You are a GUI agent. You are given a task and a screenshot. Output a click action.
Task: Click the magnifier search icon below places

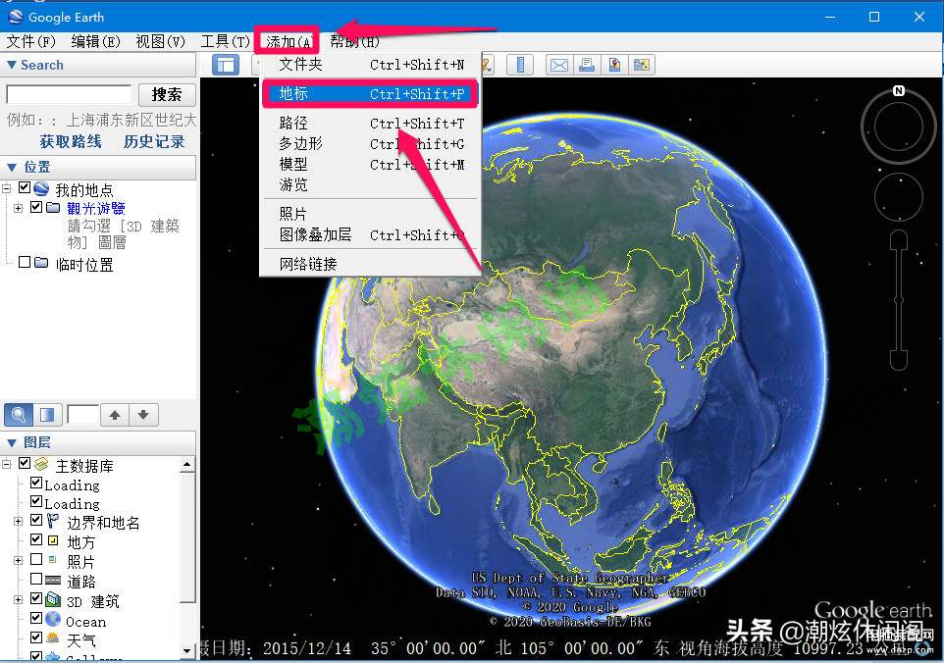point(19,415)
